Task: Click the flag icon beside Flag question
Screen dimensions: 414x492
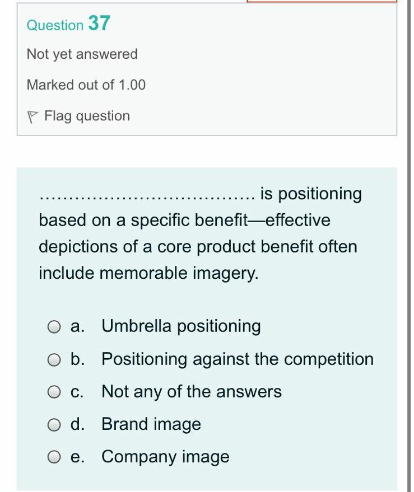Action: (34, 116)
